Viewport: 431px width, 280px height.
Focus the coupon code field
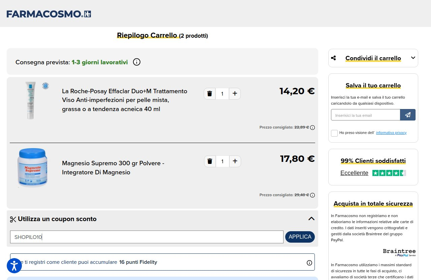(147, 237)
